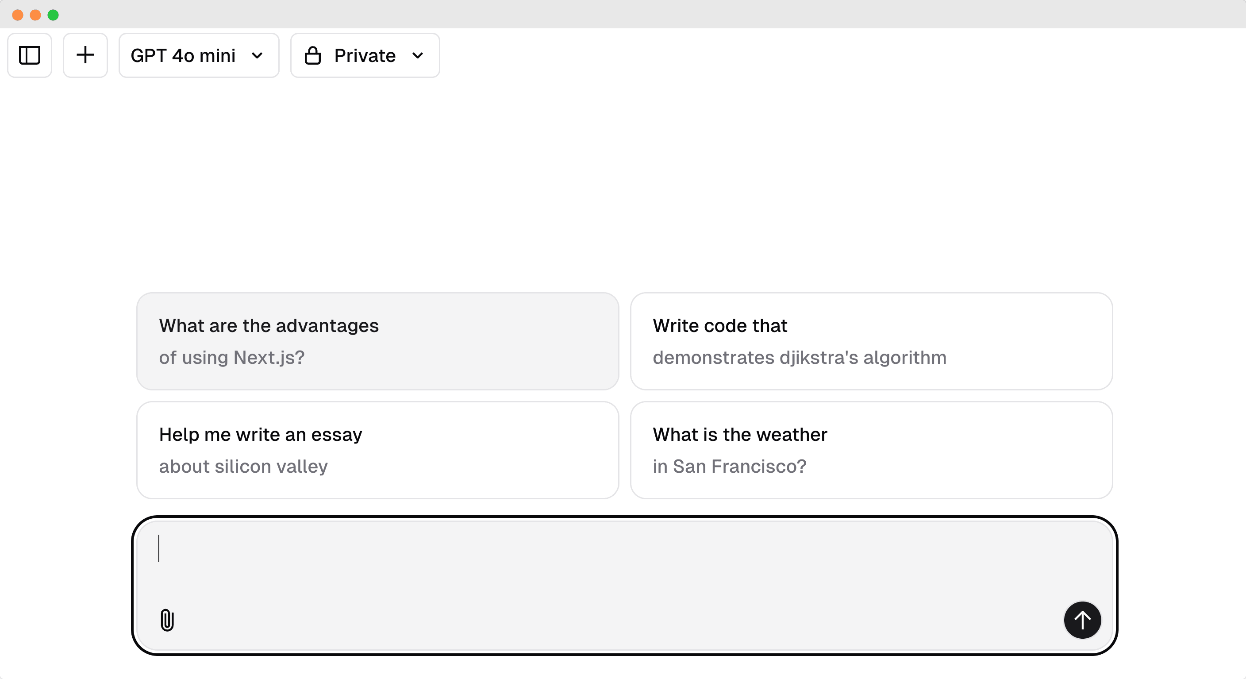The image size is (1246, 679).
Task: Click the paperclip attachment icon
Action: click(167, 620)
